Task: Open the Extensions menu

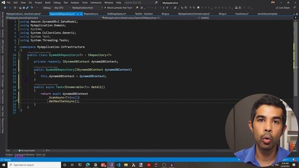Action: (x=96, y=3)
